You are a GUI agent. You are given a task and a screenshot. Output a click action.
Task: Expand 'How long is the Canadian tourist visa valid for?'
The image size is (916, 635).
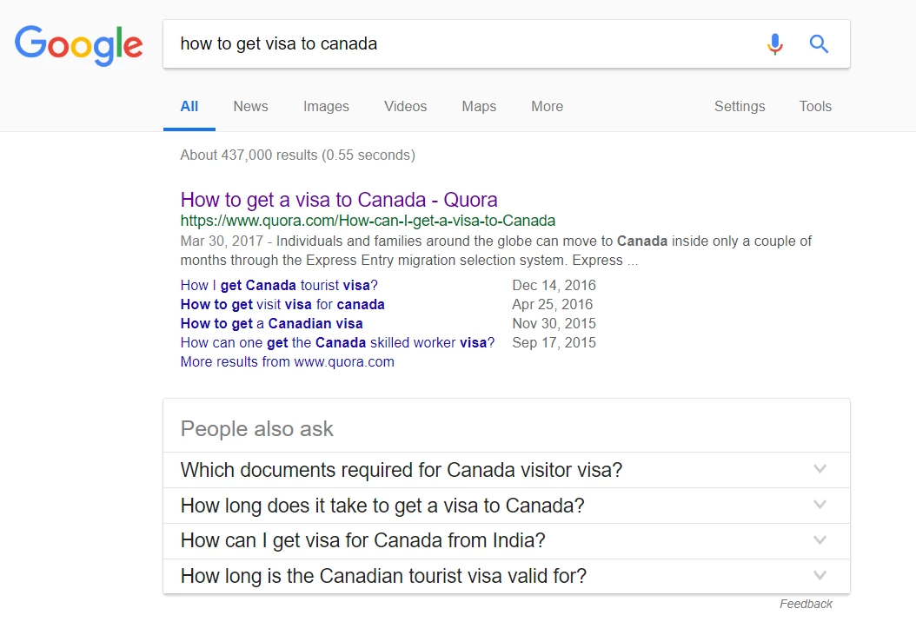[x=507, y=576]
